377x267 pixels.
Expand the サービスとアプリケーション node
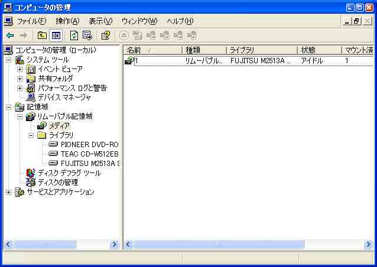point(8,192)
